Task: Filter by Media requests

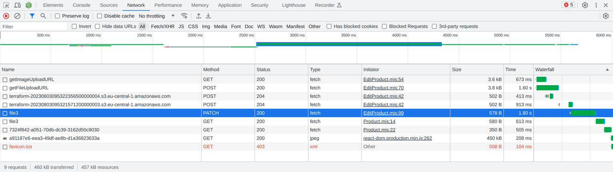Action: tap(221, 26)
